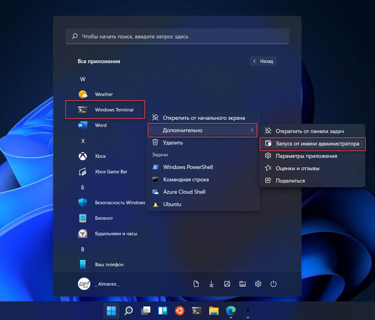Click the Командная строка label
Screen dimensions: 375x320
point(186,179)
